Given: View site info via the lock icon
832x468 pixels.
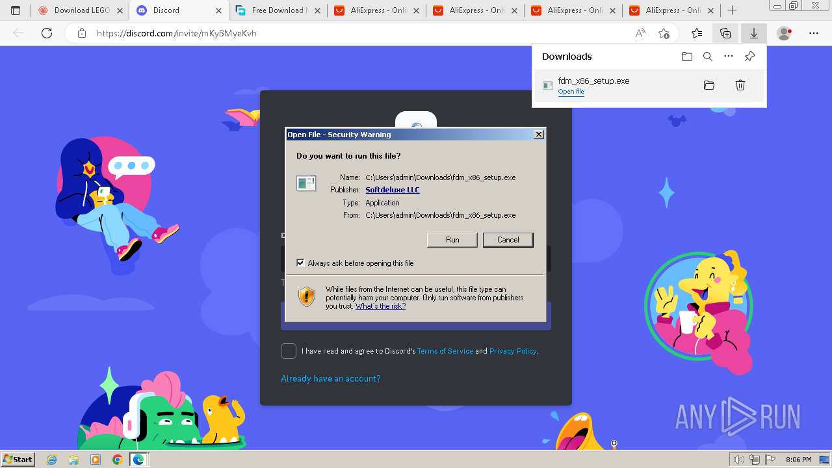Looking at the screenshot, I should tap(81, 33).
